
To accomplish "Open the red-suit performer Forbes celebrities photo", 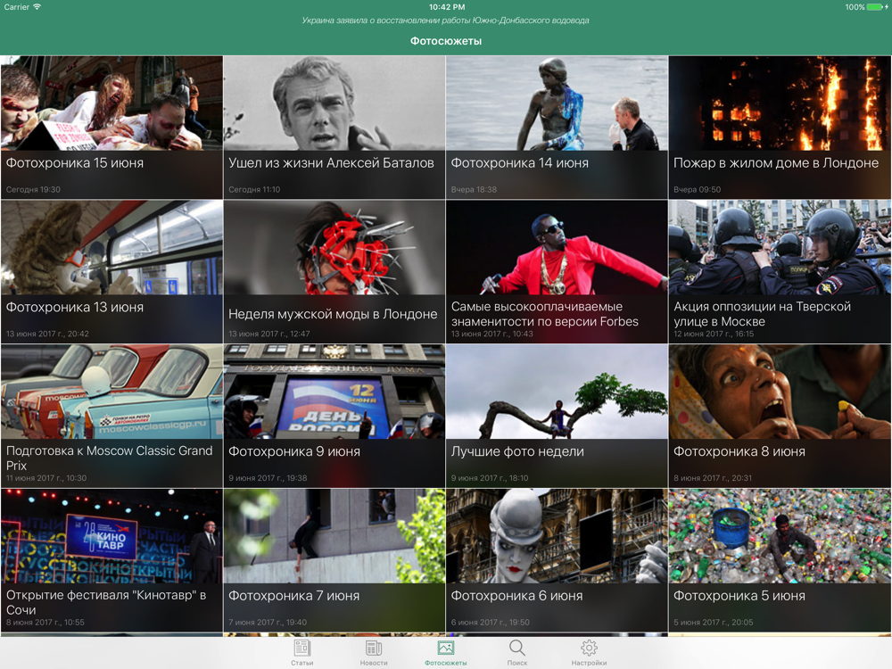I will [x=557, y=247].
